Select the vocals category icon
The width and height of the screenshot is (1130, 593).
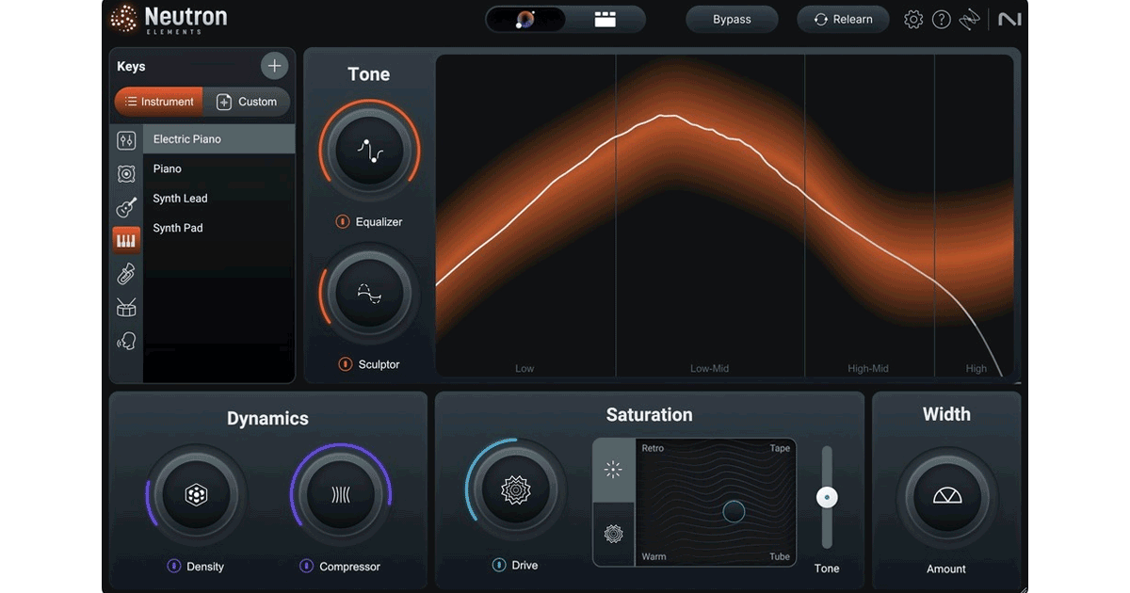[126, 341]
